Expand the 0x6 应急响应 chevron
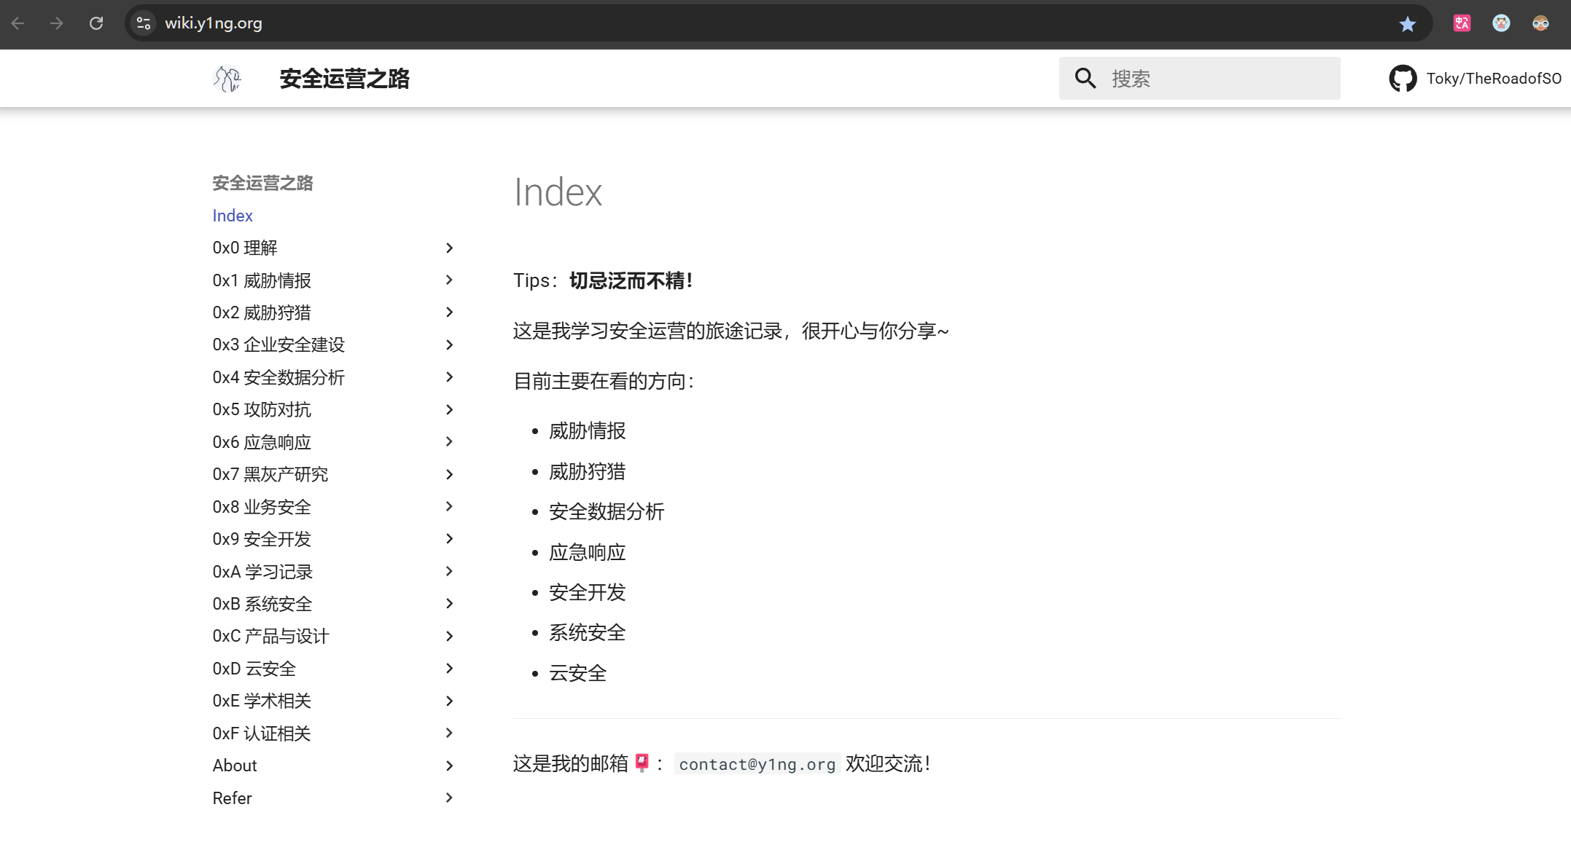This screenshot has width=1571, height=850. 449,442
